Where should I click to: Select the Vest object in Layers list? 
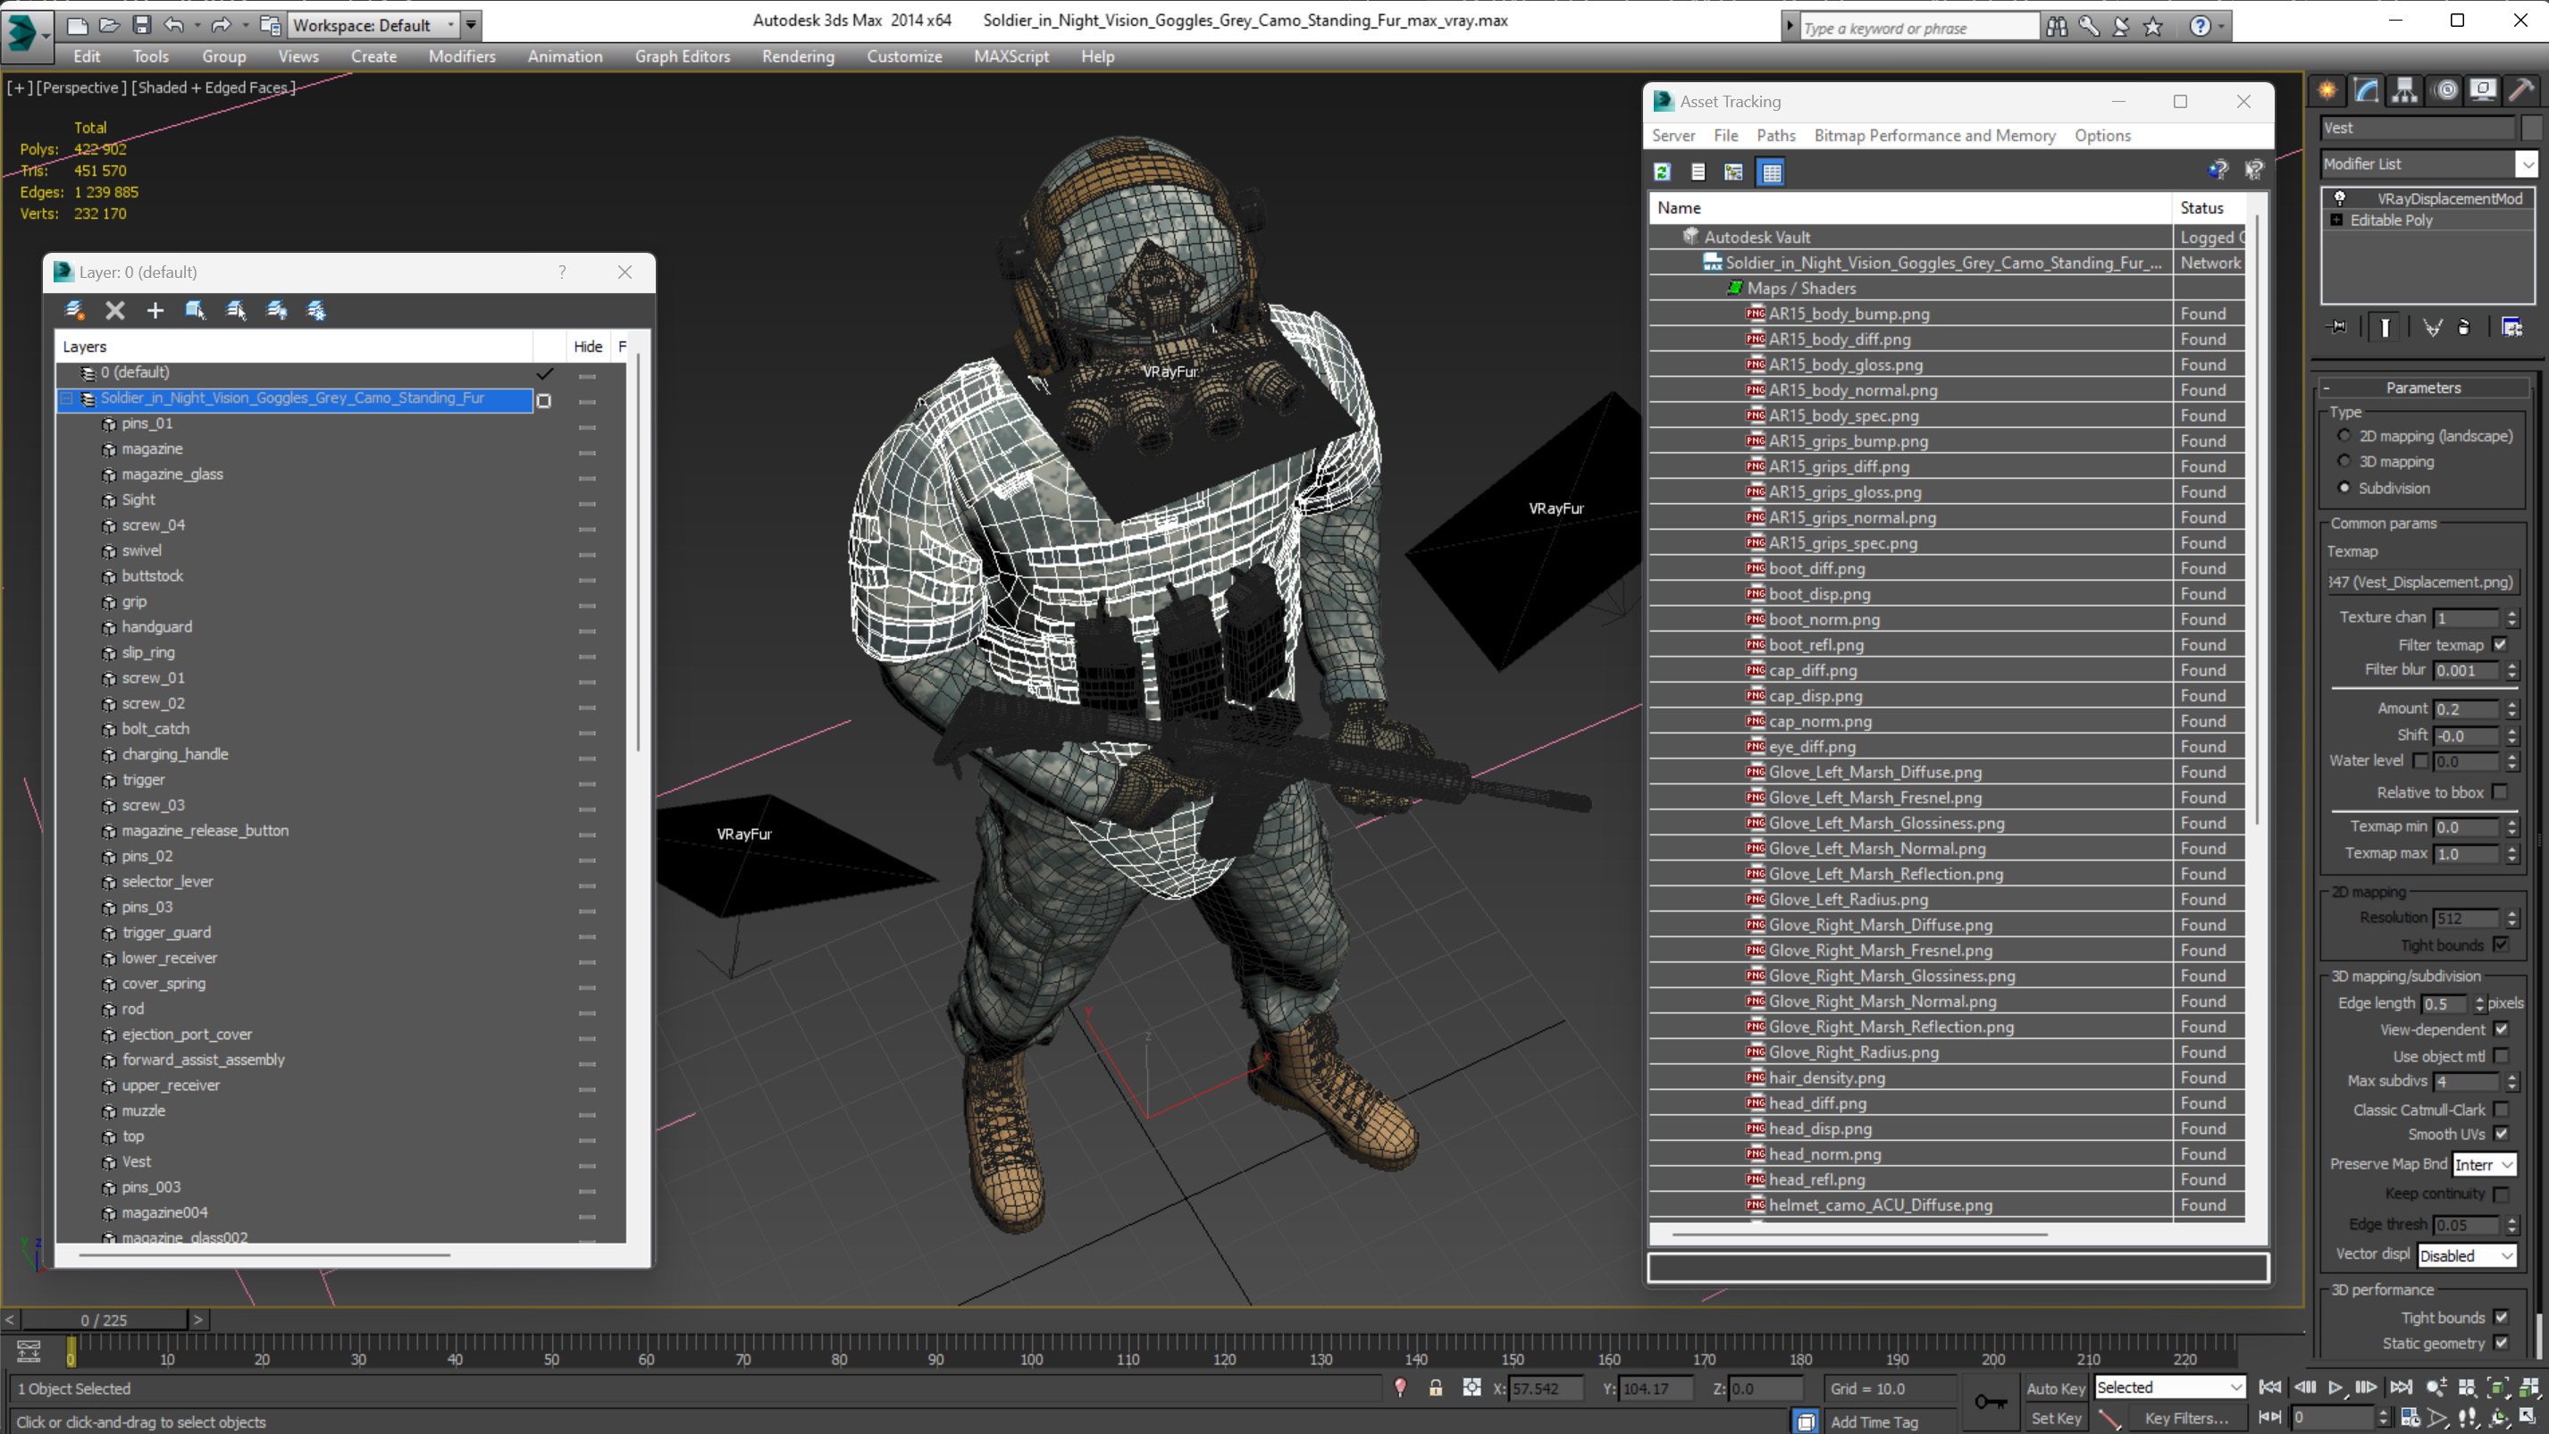tap(137, 1161)
